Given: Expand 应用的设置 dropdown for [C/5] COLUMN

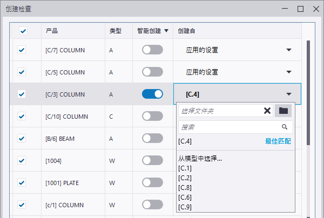Looking at the screenshot, I should point(289,72).
